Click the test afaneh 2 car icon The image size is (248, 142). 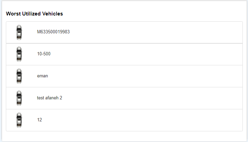(x=19, y=98)
